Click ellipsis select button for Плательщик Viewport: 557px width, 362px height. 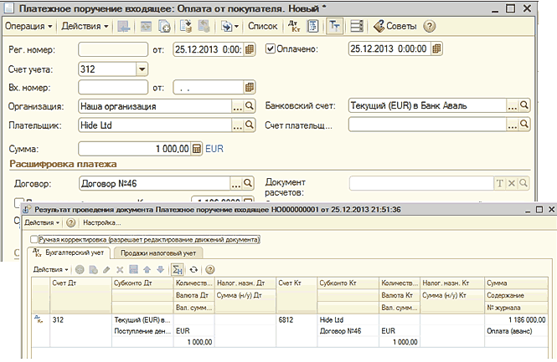[236, 125]
